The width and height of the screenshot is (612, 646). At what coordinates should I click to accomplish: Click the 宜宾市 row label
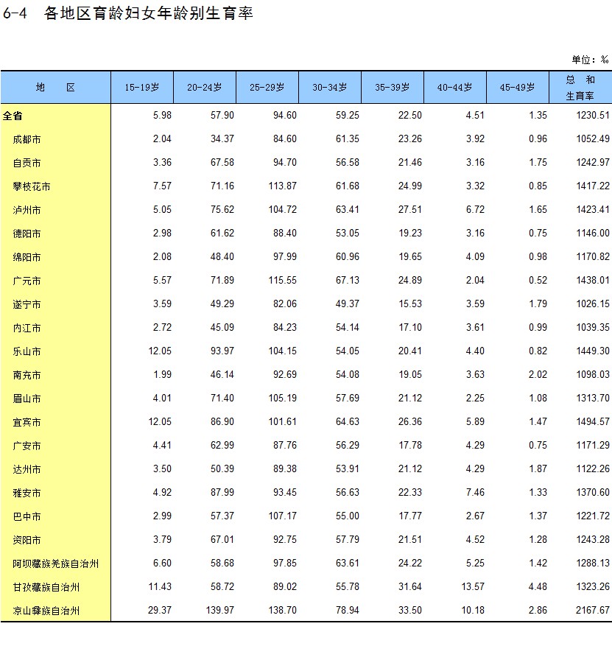(x=27, y=422)
